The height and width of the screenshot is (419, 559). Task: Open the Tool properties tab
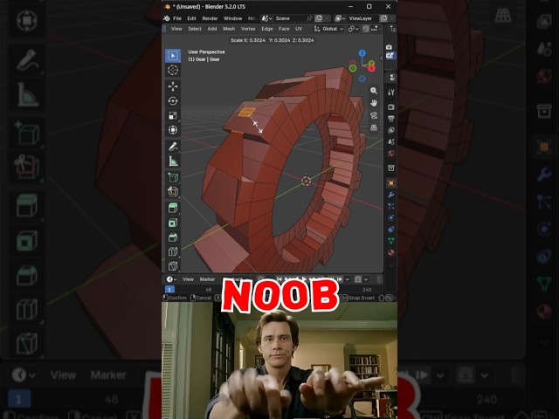click(391, 93)
